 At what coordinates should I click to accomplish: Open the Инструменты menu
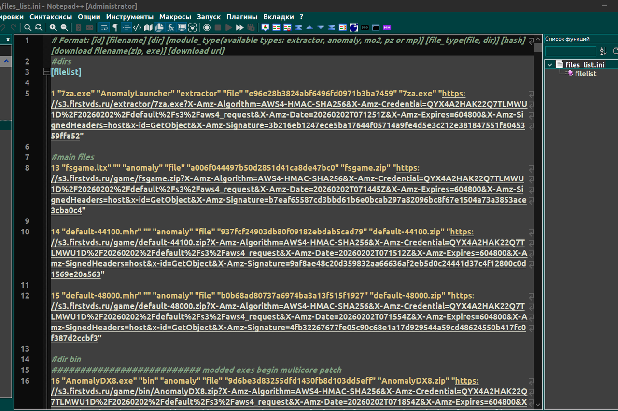click(x=130, y=17)
